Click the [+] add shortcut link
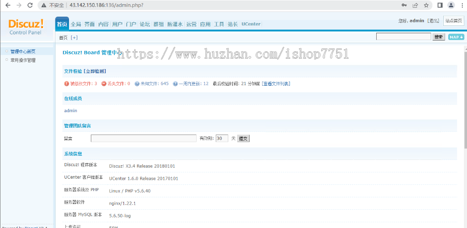The height and width of the screenshot is (228, 467). point(74,37)
